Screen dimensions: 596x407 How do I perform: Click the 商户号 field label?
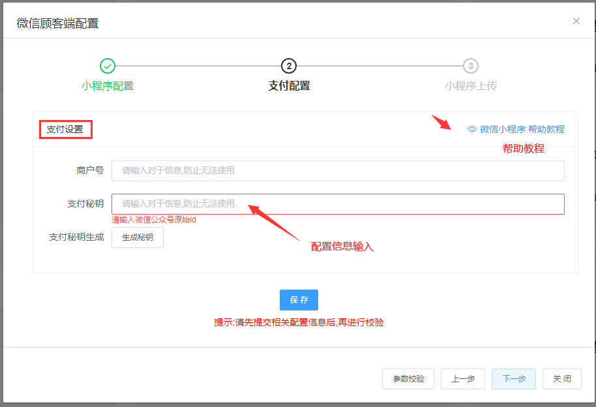[x=90, y=170]
